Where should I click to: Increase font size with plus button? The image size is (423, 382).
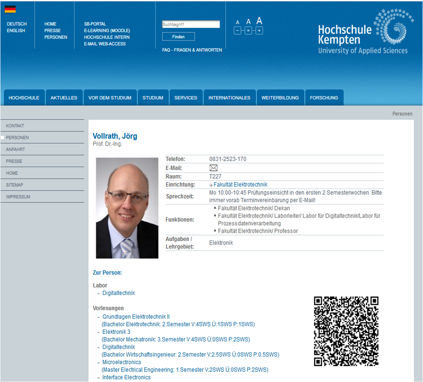[259, 30]
